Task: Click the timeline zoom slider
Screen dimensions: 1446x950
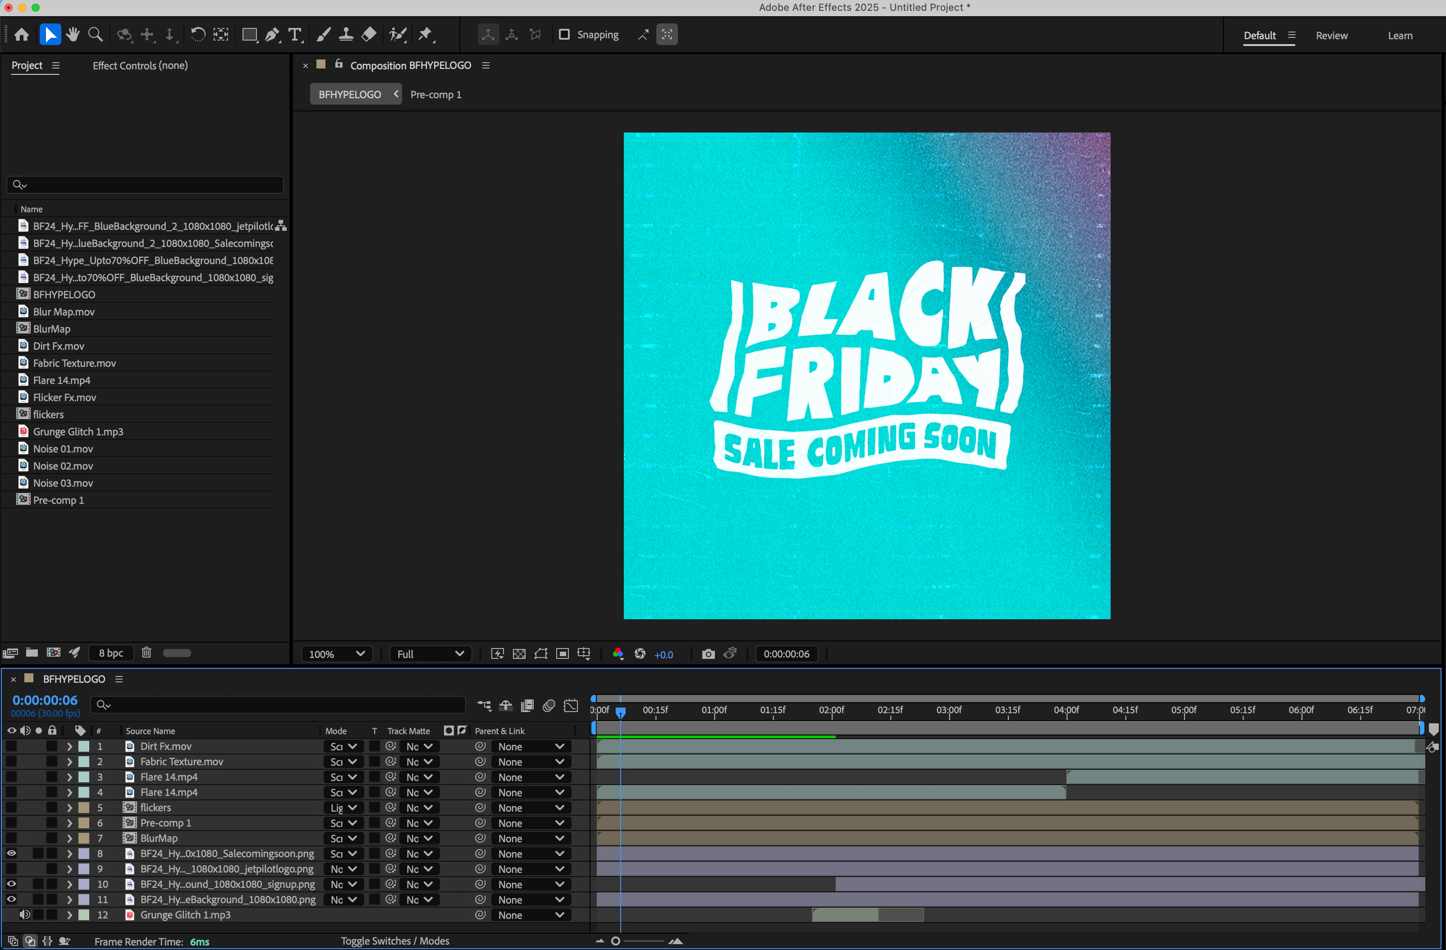Action: (615, 941)
